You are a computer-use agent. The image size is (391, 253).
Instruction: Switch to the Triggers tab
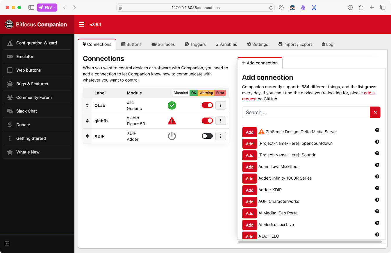click(195, 44)
